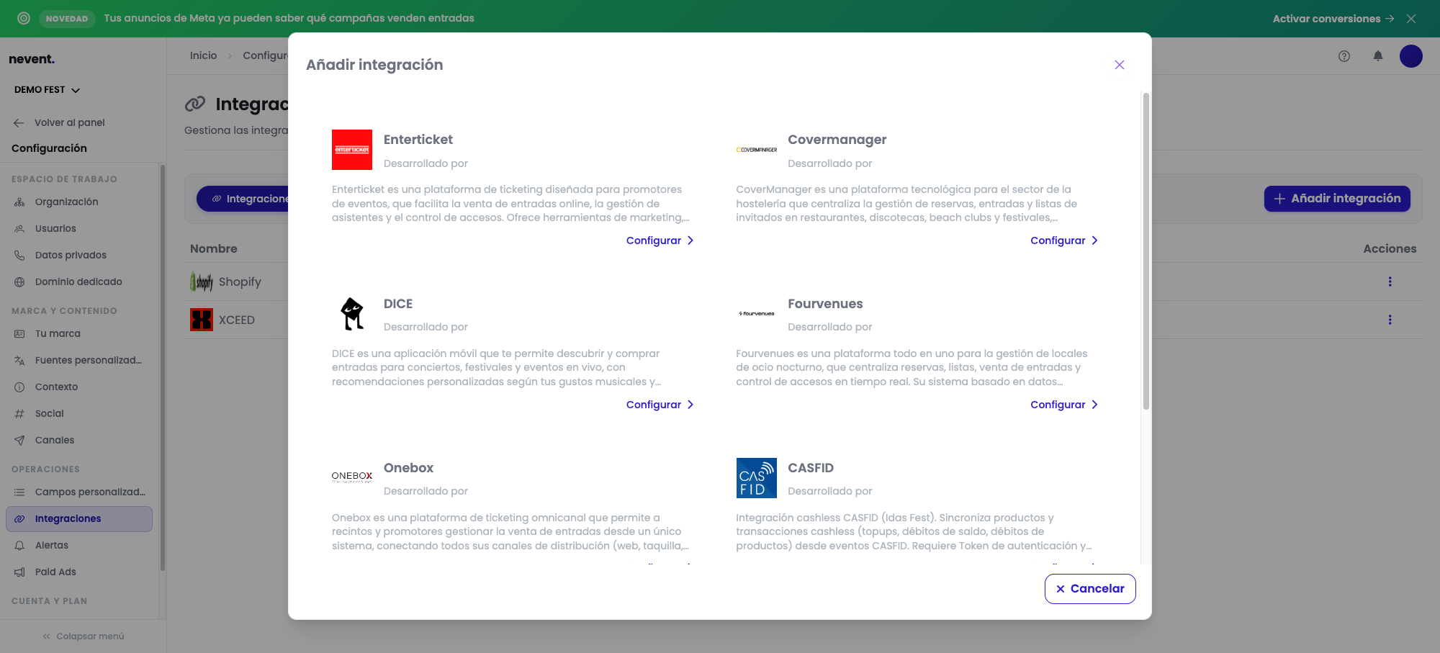1440x653 pixels.
Task: Select the Integraciones tab pill
Action: pos(243,199)
